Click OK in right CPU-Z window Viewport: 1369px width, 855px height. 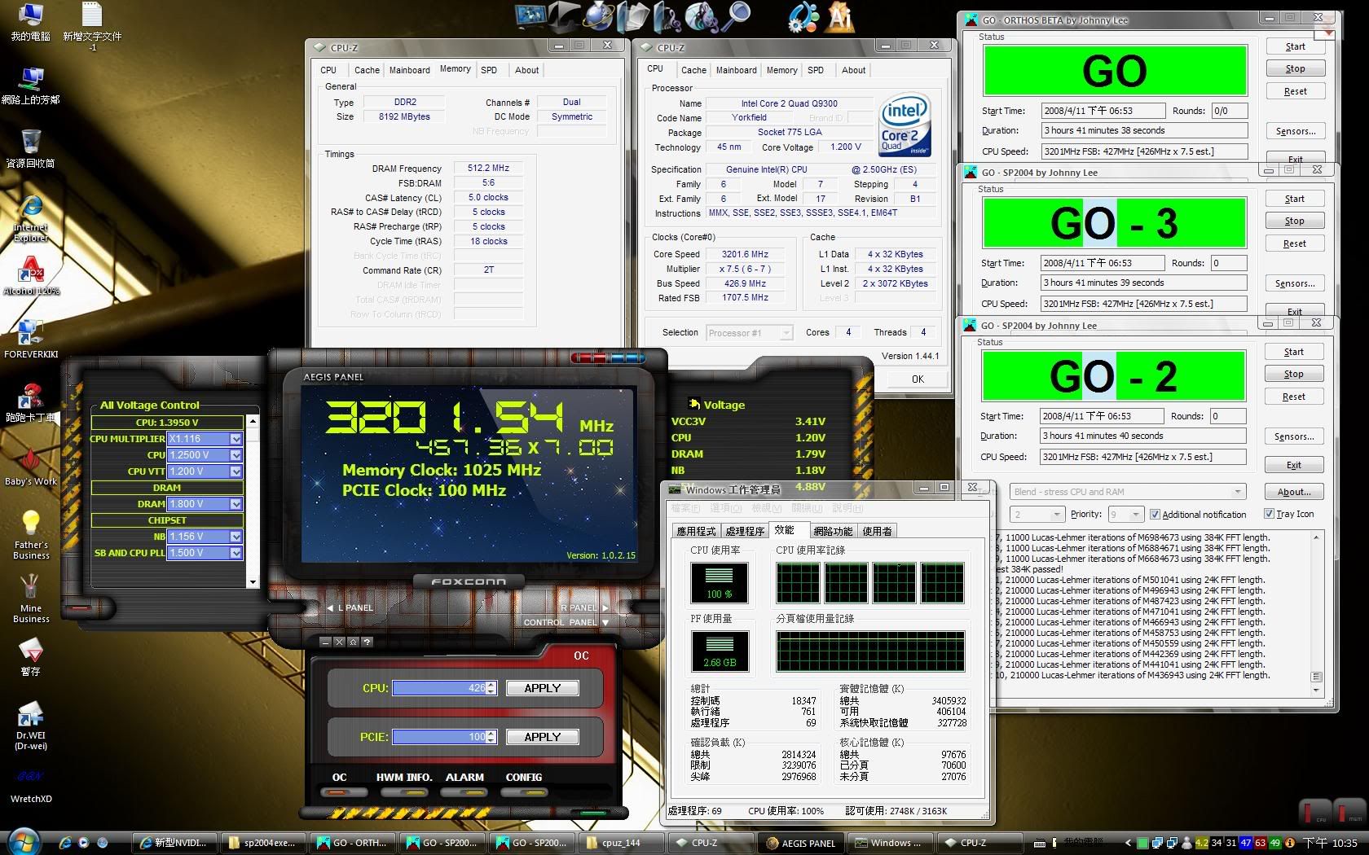click(x=918, y=379)
